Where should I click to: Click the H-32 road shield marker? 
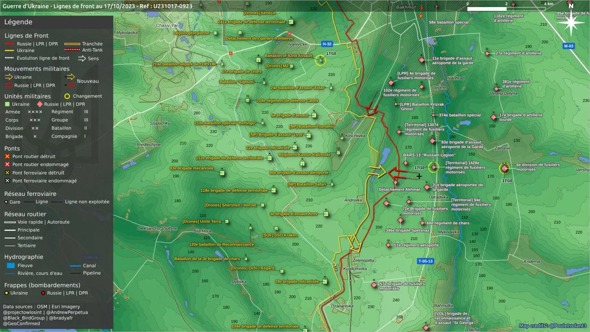click(327, 44)
